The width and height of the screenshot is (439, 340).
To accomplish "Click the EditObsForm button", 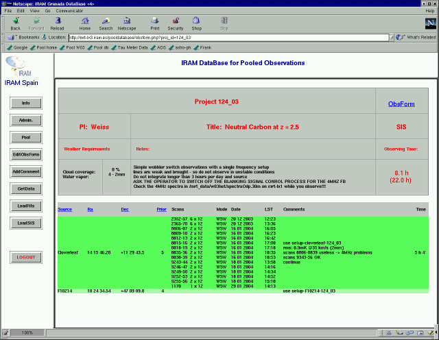I will tap(26, 154).
